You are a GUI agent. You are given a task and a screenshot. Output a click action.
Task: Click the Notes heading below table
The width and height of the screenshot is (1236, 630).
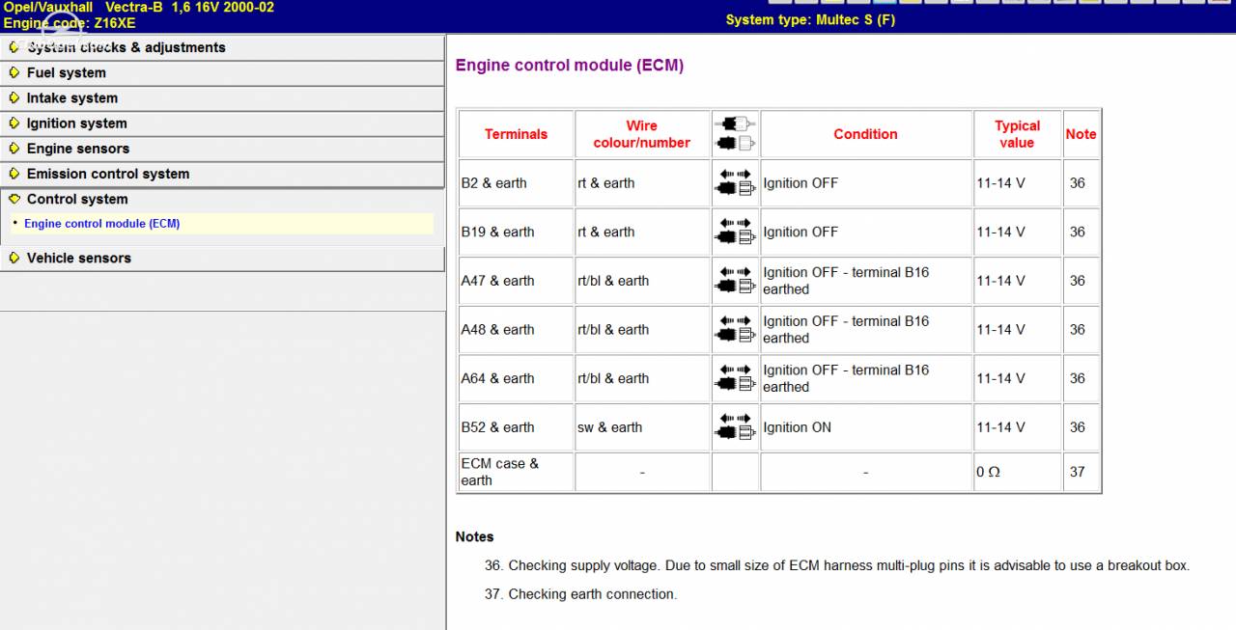pyautogui.click(x=474, y=536)
